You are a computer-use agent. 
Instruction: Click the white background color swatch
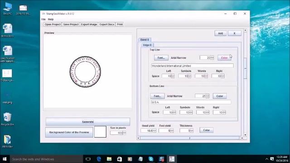100,132
